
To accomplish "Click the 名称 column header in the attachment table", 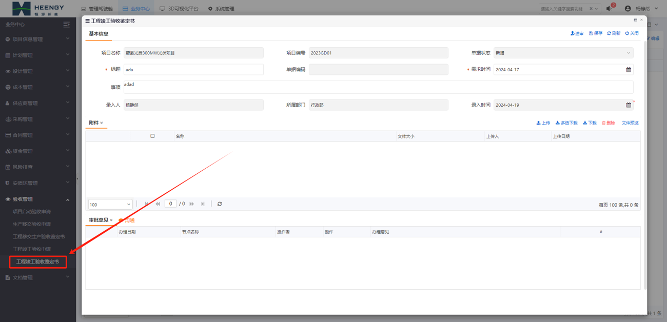I will pyautogui.click(x=285, y=136).
